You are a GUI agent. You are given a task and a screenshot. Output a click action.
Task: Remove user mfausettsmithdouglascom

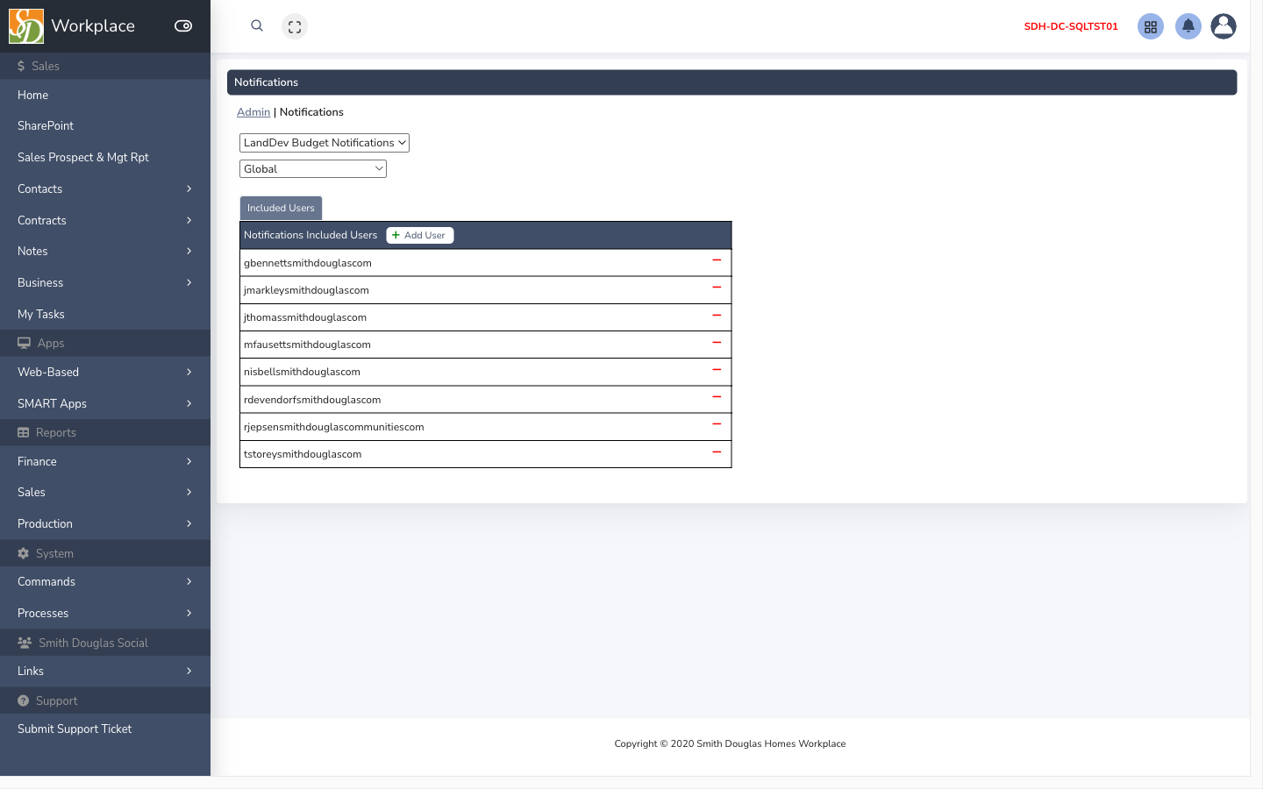click(717, 342)
